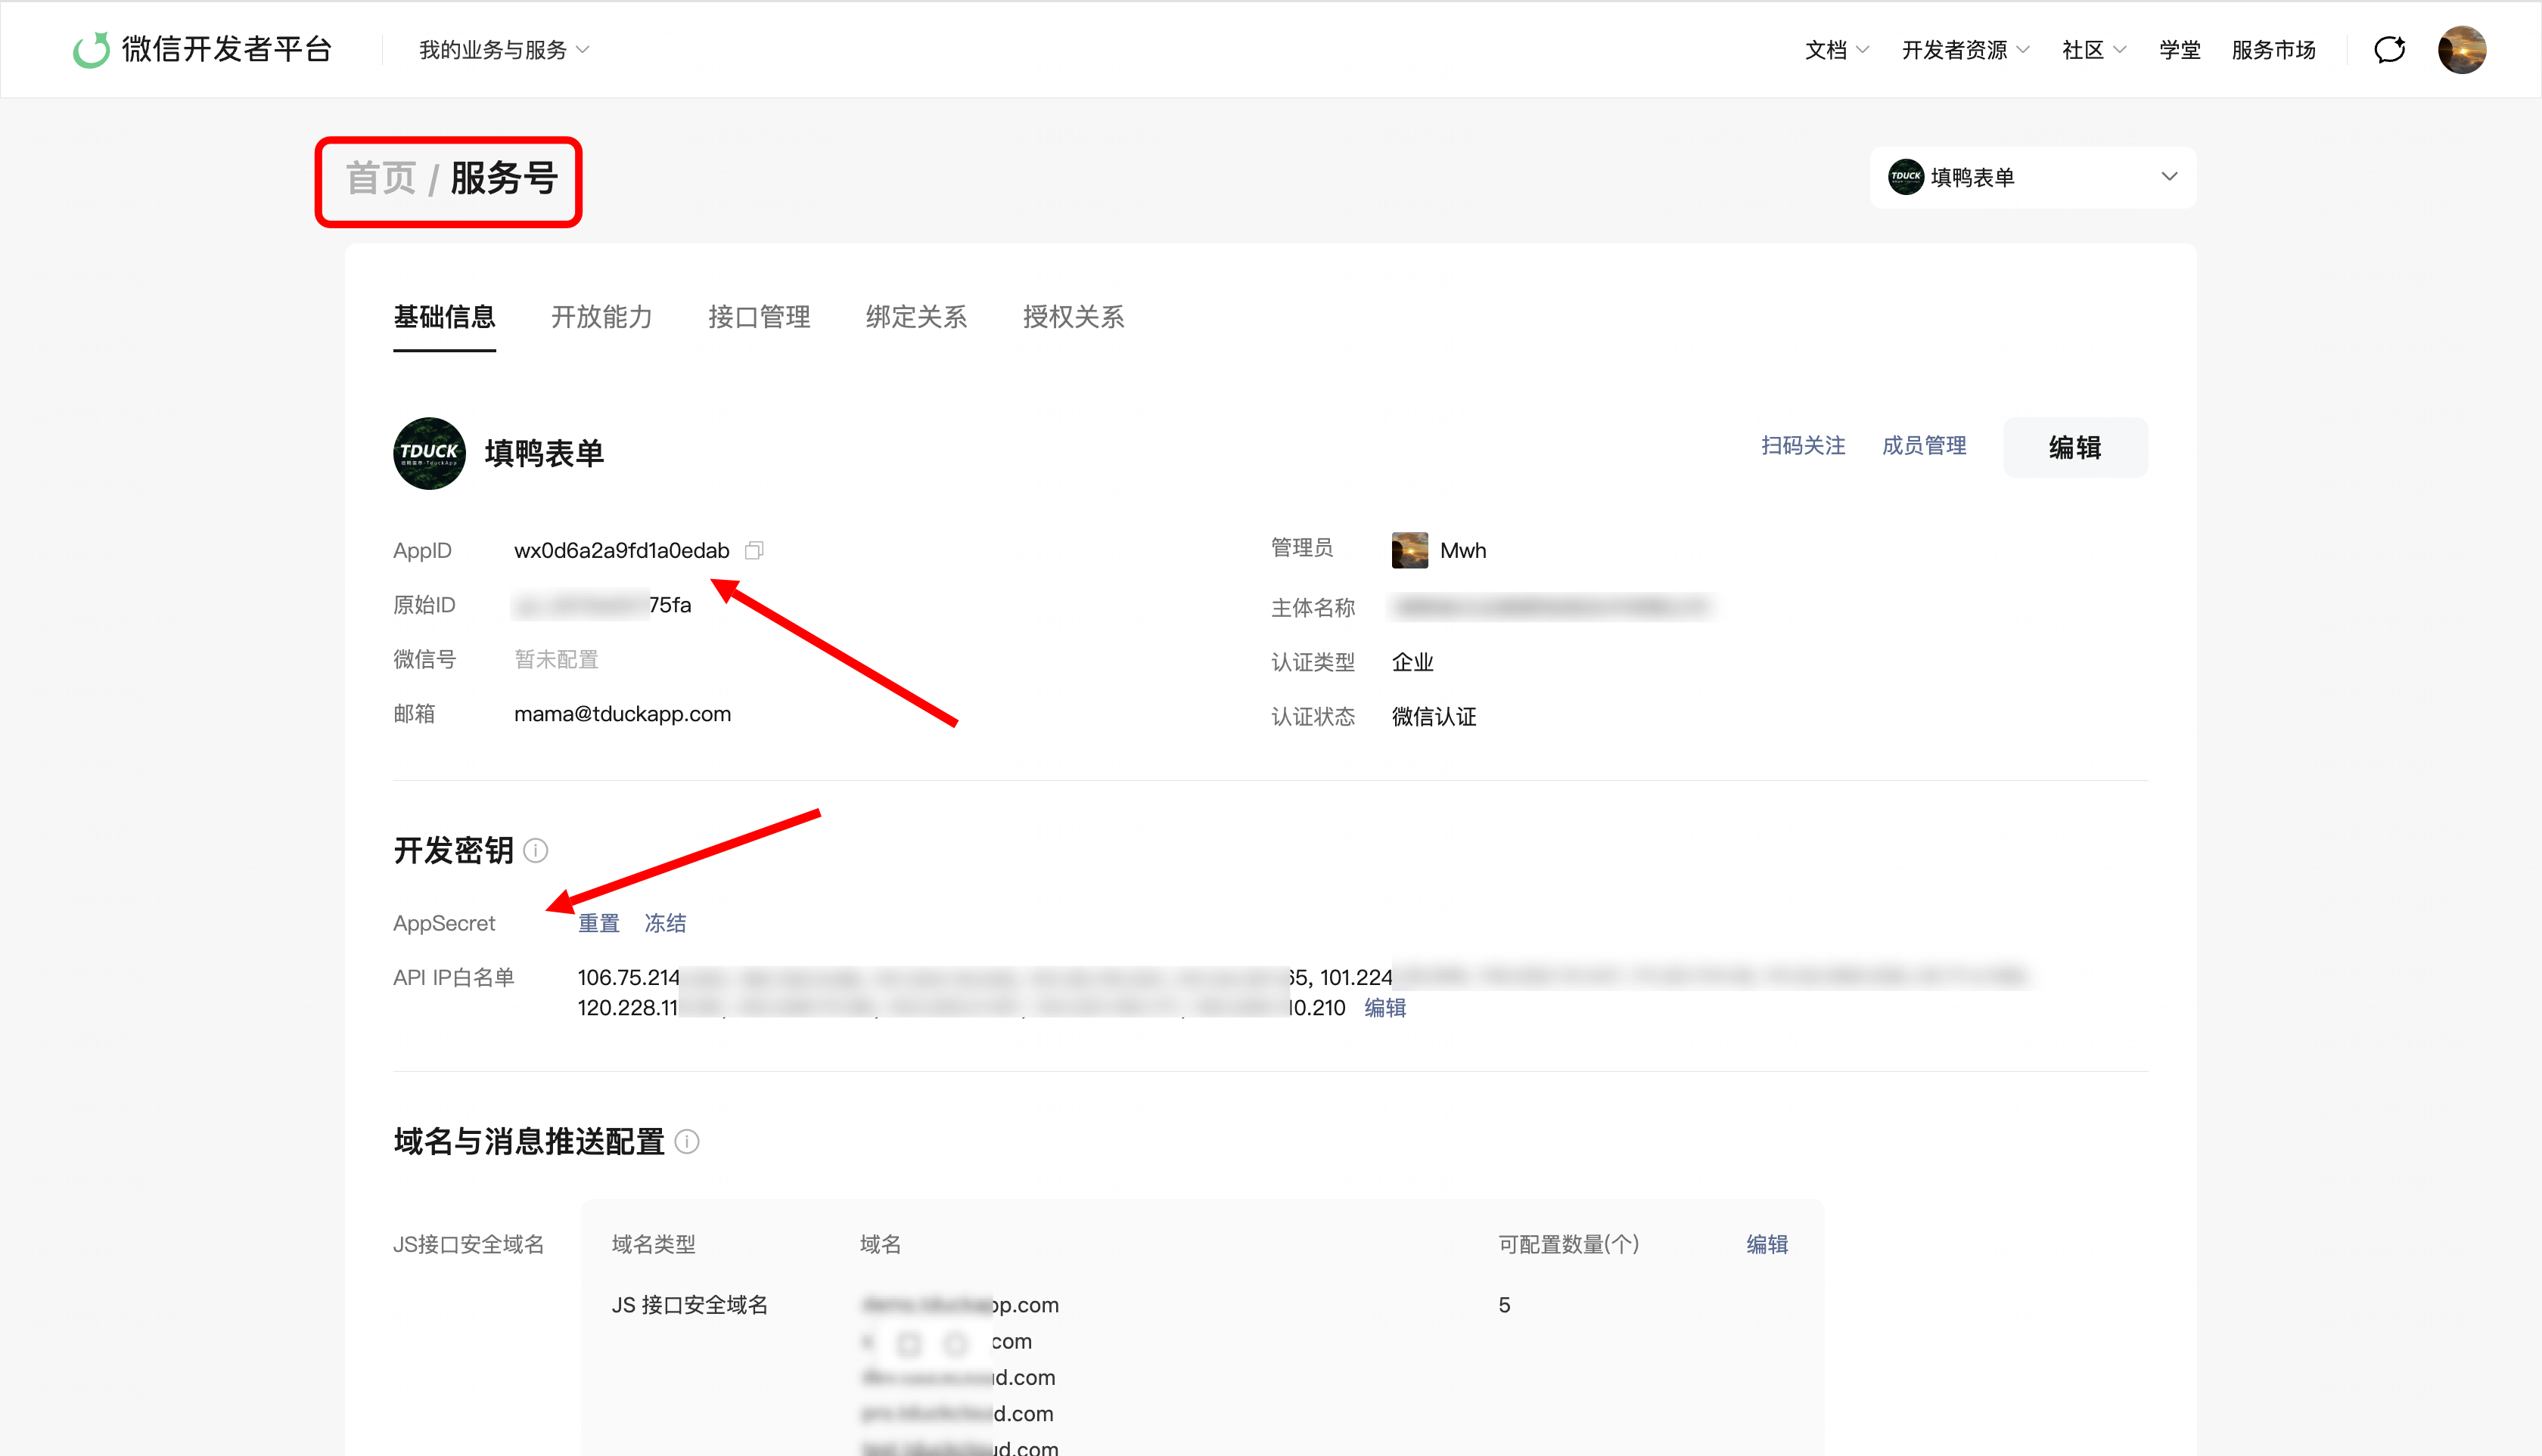Expand the 开发者资源 menu
The height and width of the screenshot is (1456, 2542).
click(1966, 50)
